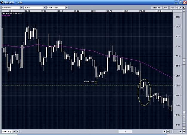Click the EUR/USD (CandleStick) legend label
Screen dimensions: 187x135
point(12,13)
